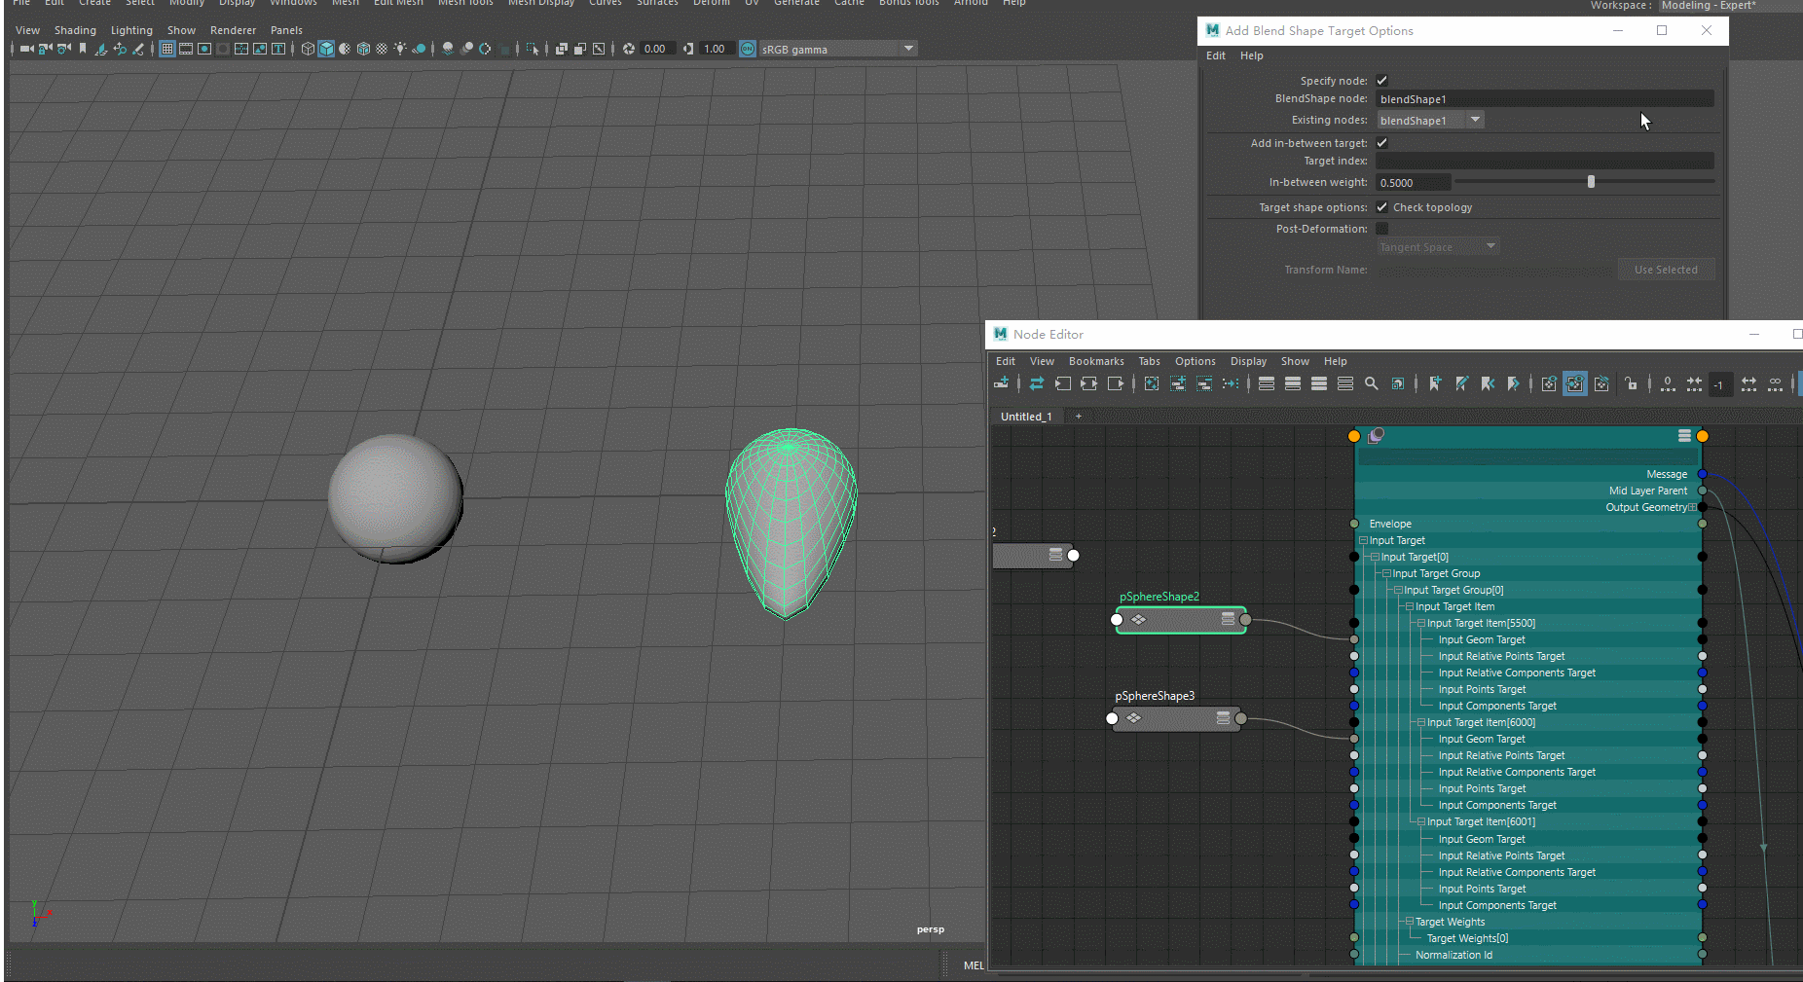Collapse the Input Target Item[5500] tree entry

coord(1421,623)
